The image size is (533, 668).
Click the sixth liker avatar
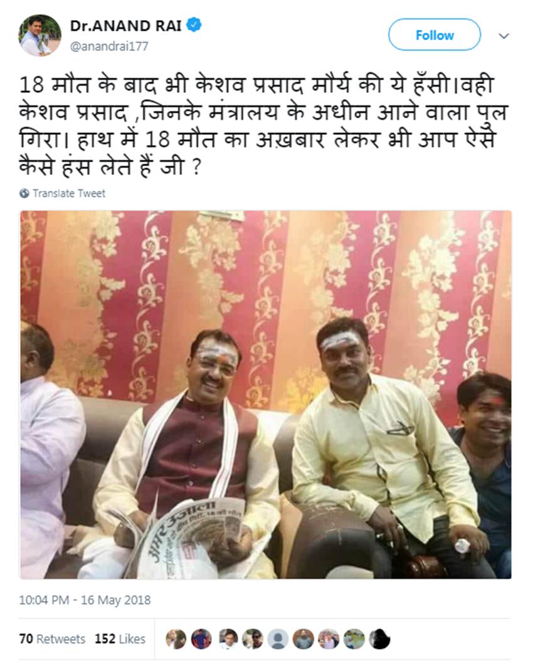click(x=303, y=639)
